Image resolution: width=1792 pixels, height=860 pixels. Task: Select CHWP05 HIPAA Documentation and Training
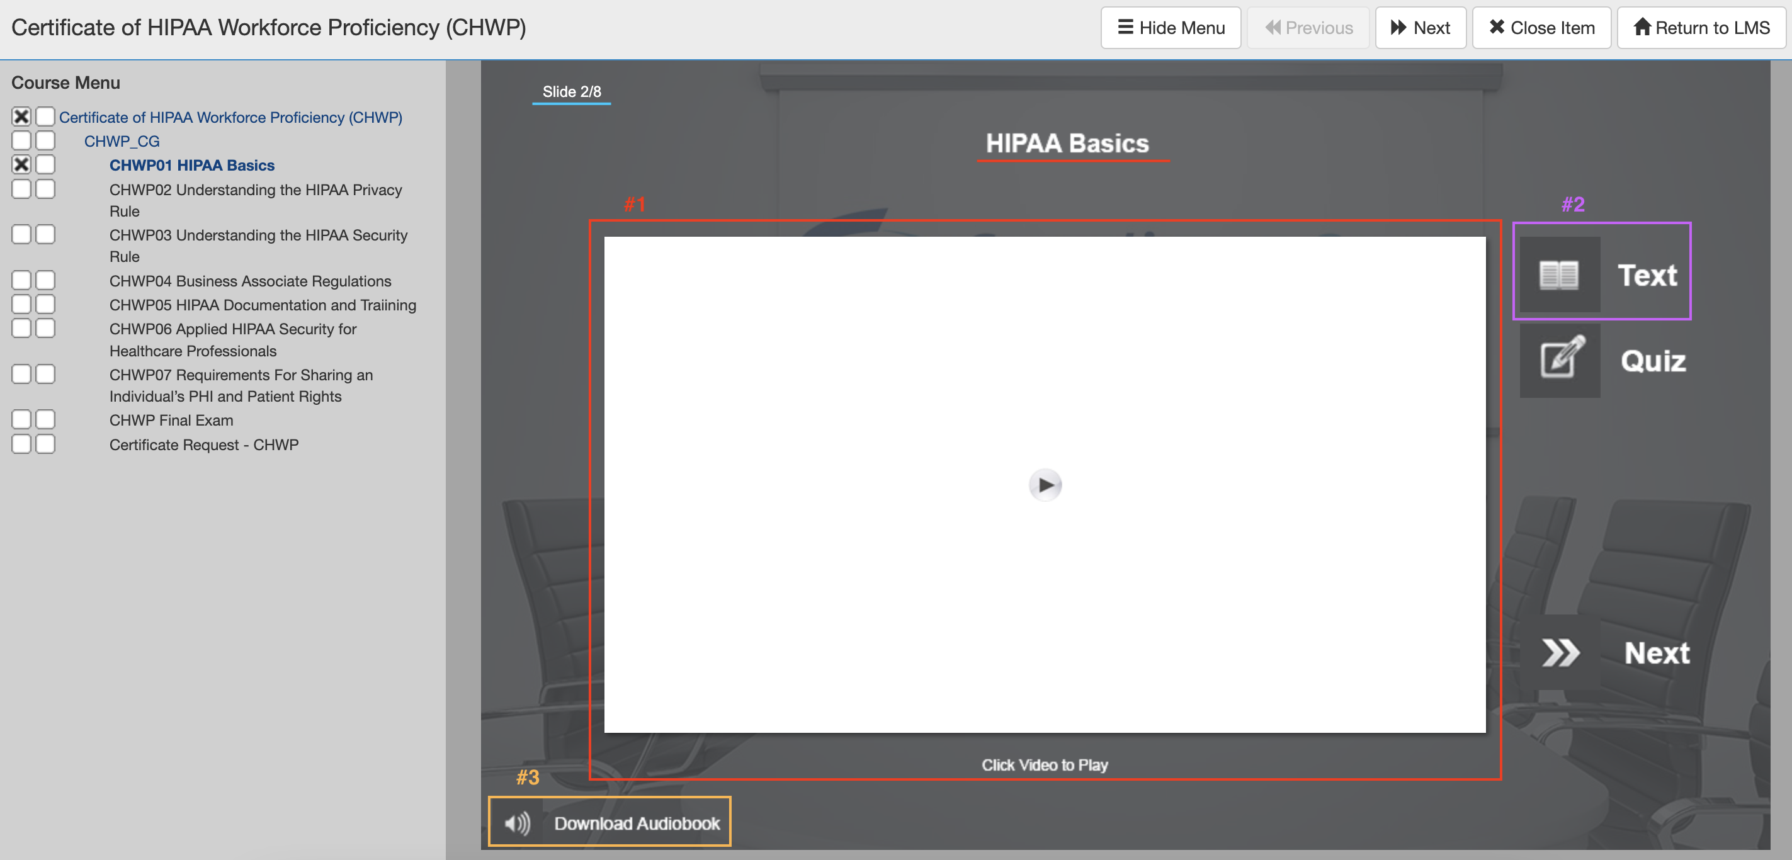(x=263, y=305)
